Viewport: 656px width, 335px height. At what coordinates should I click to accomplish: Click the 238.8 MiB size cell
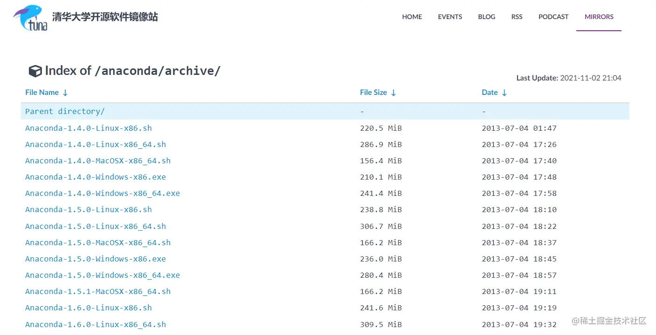coord(381,209)
